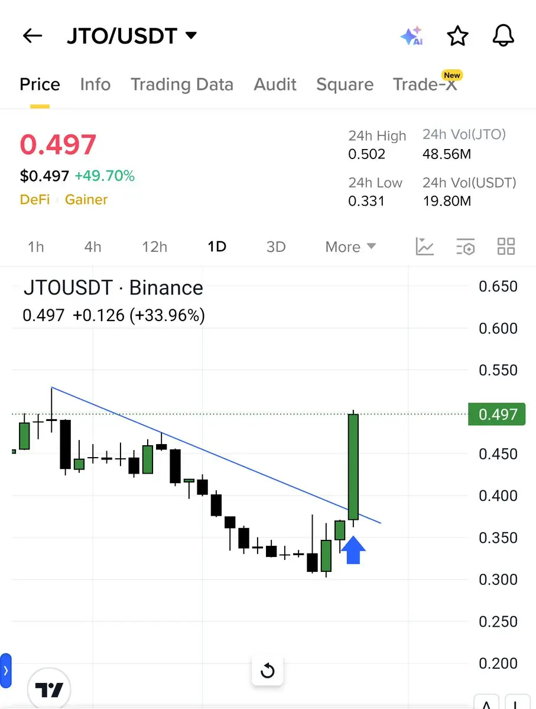536x709 pixels.
Task: Select the 1D chart interval
Action: coord(217,247)
